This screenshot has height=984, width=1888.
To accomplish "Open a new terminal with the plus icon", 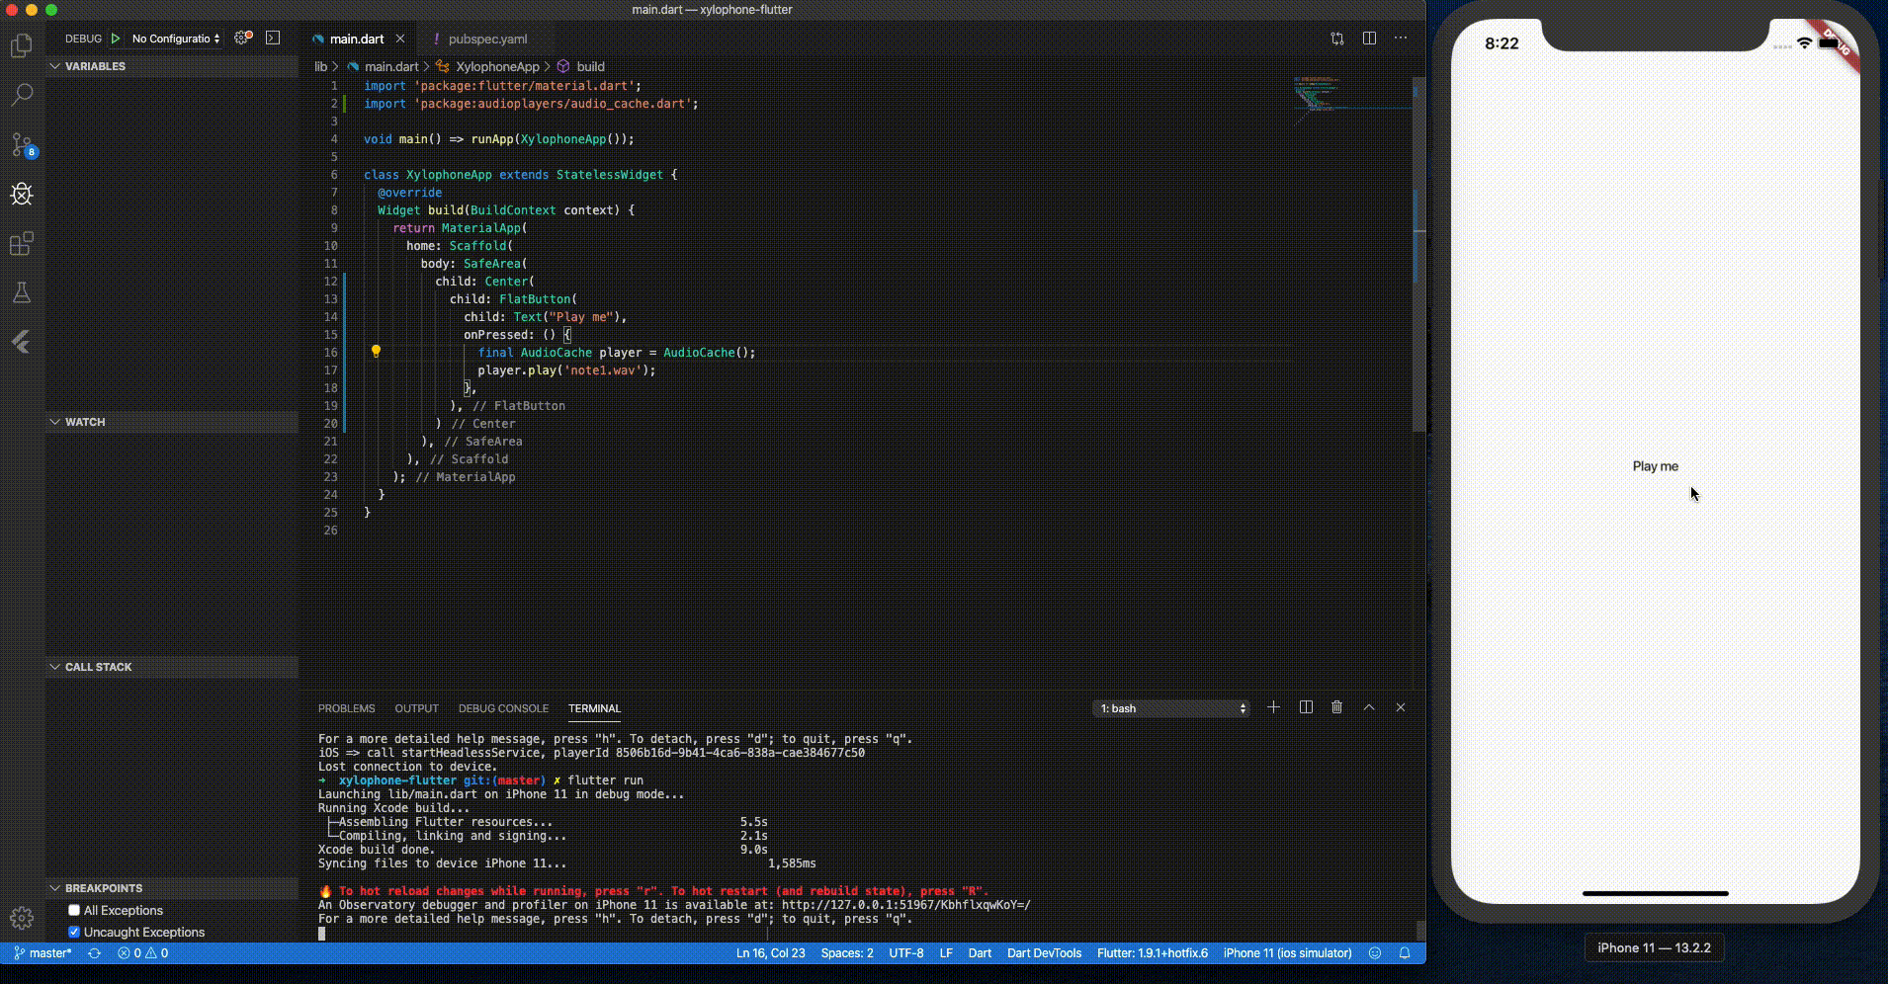I will pos(1272,707).
